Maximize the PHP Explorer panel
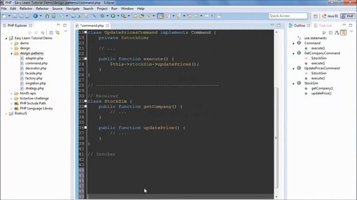This screenshot has height=200, width=357. [x=65, y=25]
